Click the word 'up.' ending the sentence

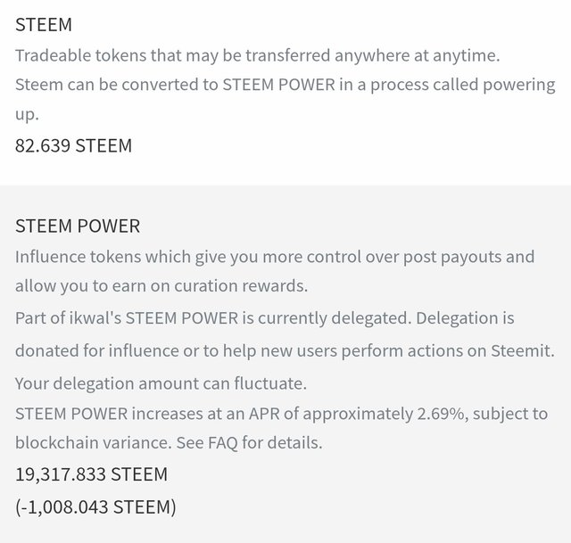(27, 115)
